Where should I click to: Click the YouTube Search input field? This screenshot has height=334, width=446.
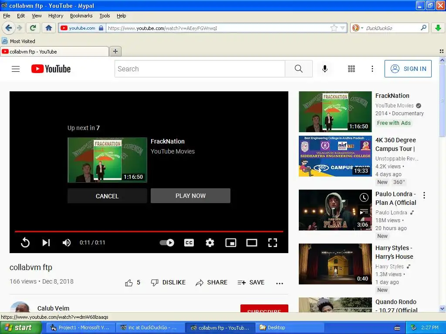point(199,69)
